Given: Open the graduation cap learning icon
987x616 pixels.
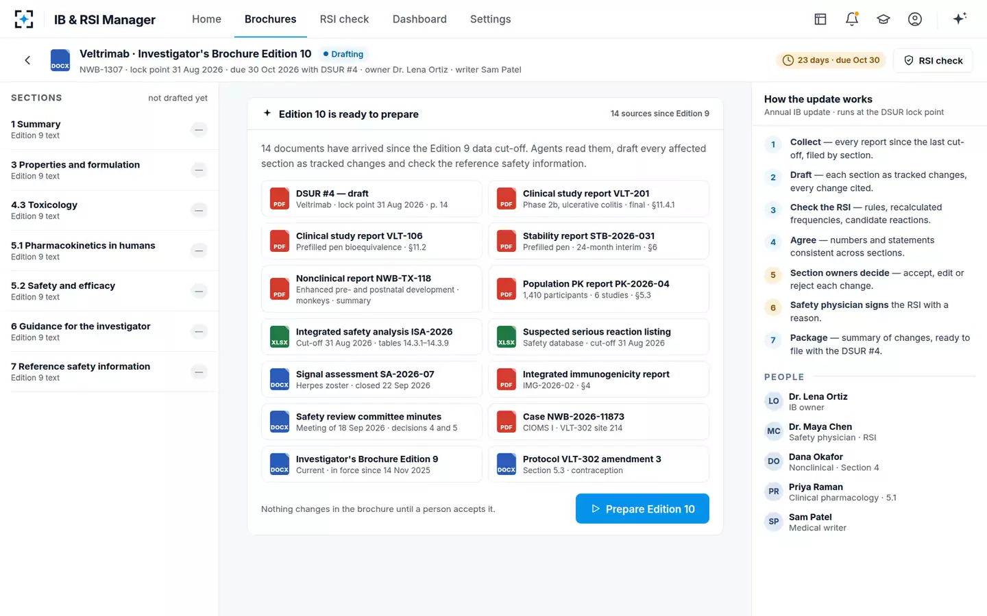Looking at the screenshot, I should point(884,19).
